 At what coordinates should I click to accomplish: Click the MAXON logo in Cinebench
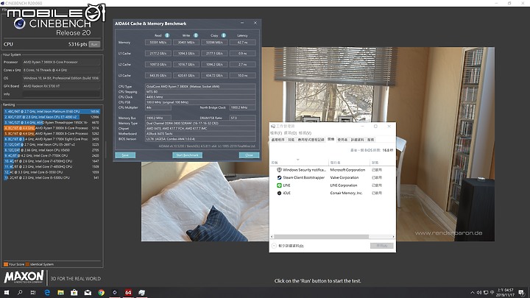tap(24, 277)
